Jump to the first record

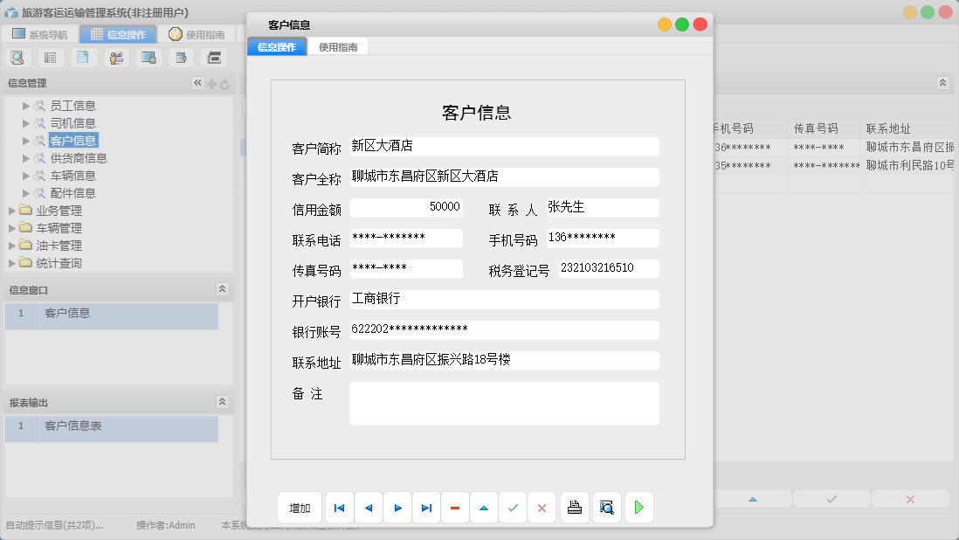click(x=339, y=507)
